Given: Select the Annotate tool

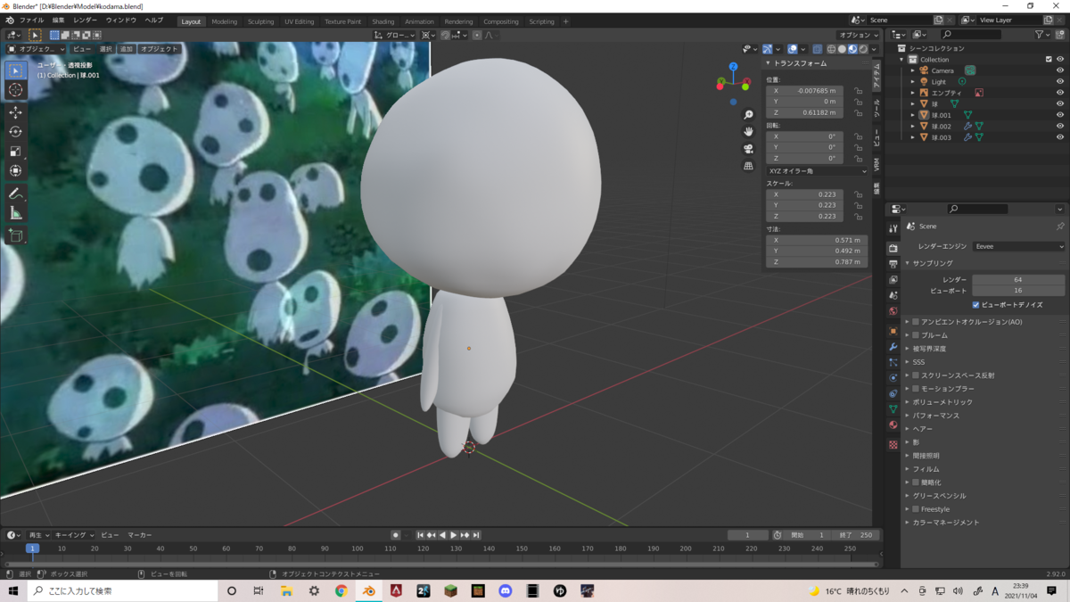Looking at the screenshot, I should (15, 194).
